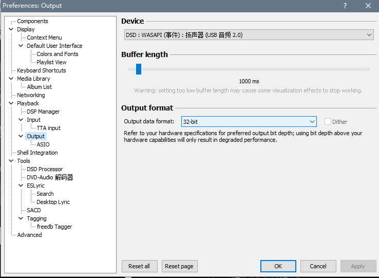Open Colors and Fonts settings
The width and height of the screenshot is (379, 278).
58,54
